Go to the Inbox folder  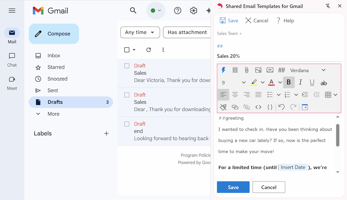[54, 56]
